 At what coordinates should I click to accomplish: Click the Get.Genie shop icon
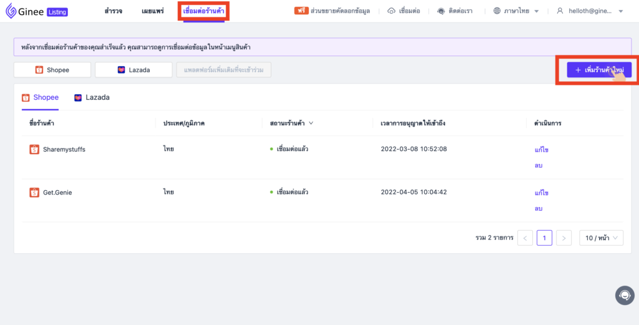34,192
